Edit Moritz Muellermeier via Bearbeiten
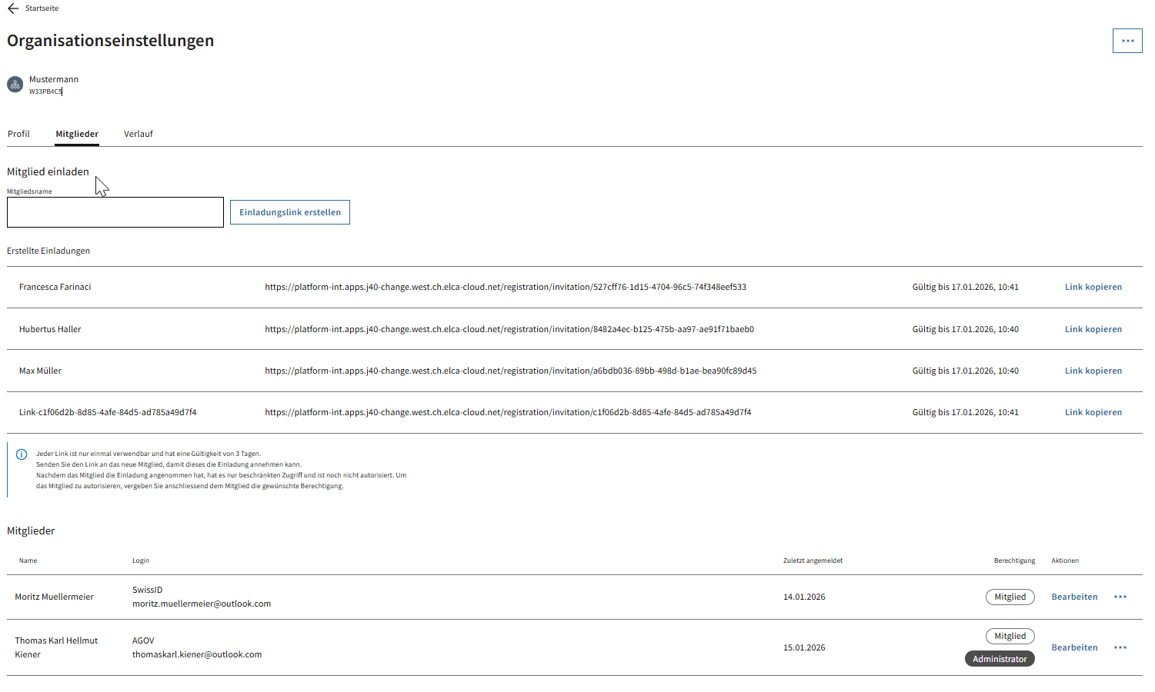The image size is (1155, 692). tap(1074, 597)
